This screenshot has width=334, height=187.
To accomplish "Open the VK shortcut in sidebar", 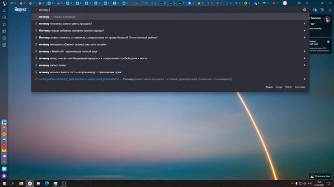I will [x=4, y=140].
